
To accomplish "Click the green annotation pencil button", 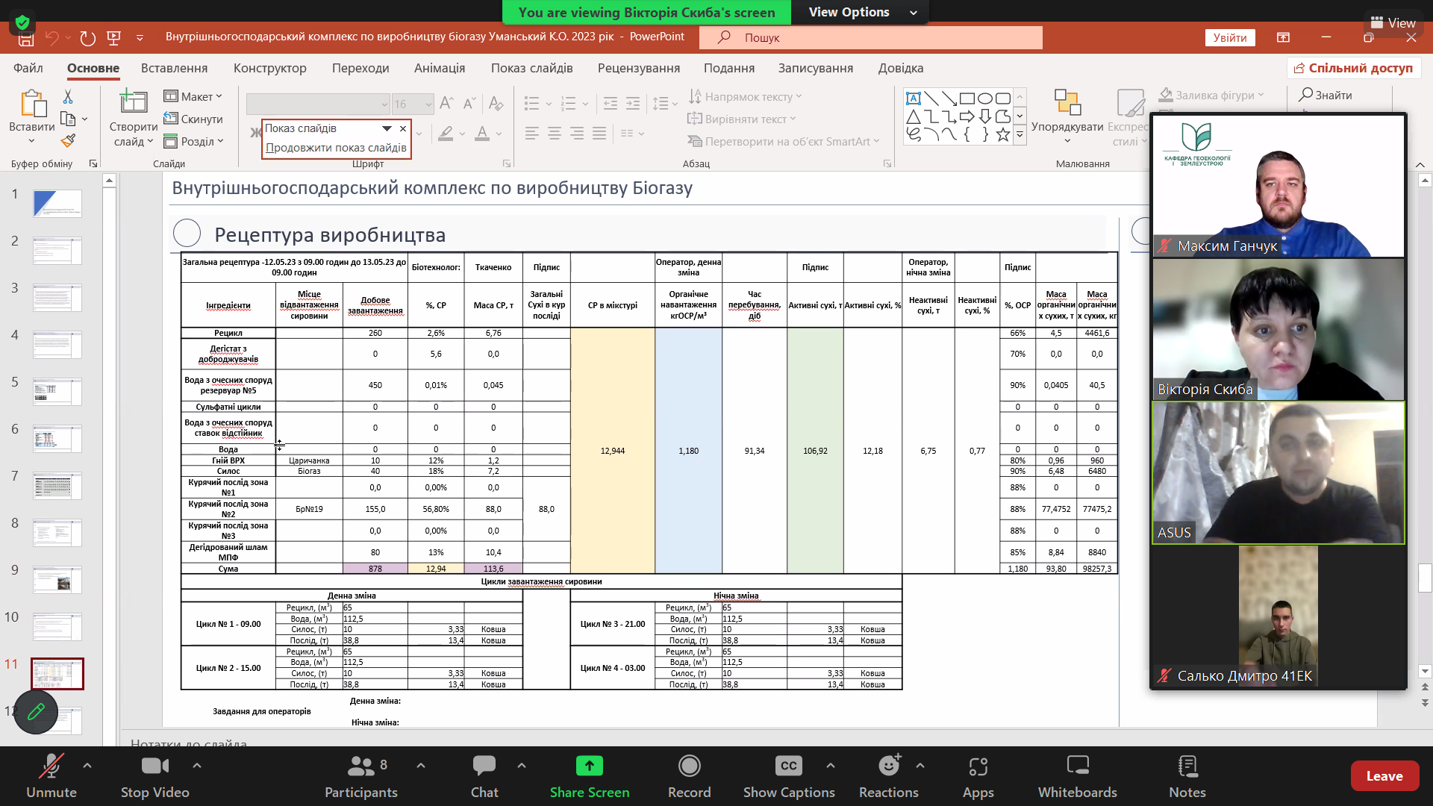I will pos(36,712).
